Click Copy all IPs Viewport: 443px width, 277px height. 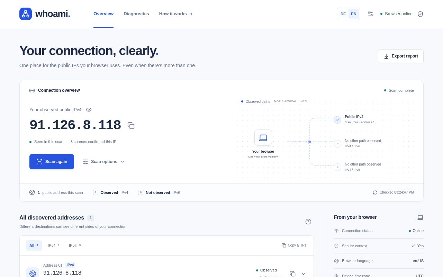pyautogui.click(x=294, y=245)
